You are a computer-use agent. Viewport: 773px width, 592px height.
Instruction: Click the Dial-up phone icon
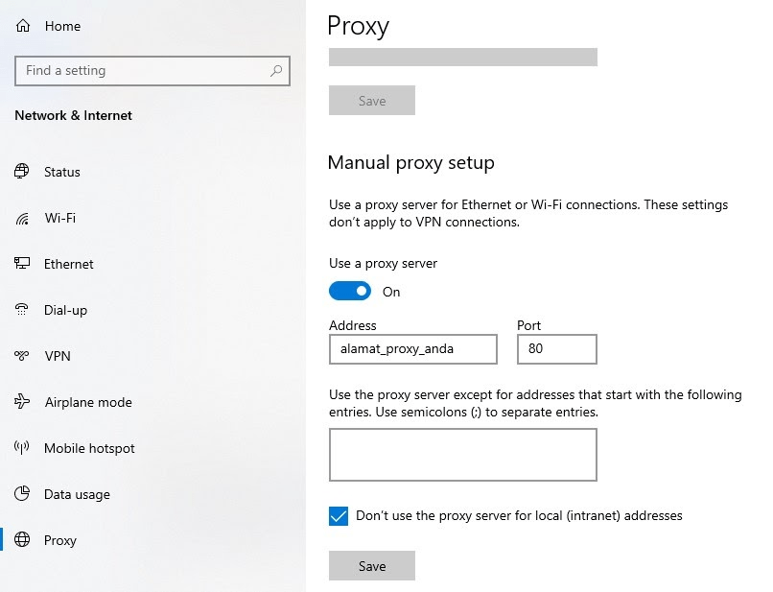22,309
